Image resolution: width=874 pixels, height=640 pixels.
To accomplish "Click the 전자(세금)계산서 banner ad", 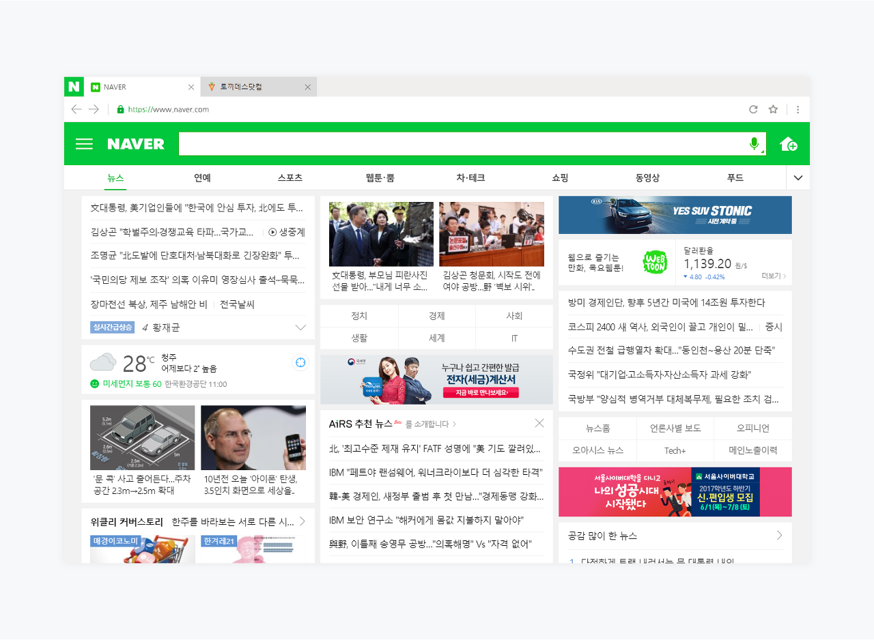I will [x=436, y=379].
